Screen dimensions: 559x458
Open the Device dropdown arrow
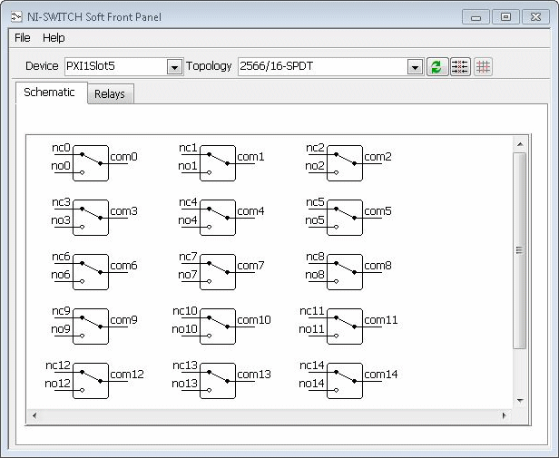(174, 67)
